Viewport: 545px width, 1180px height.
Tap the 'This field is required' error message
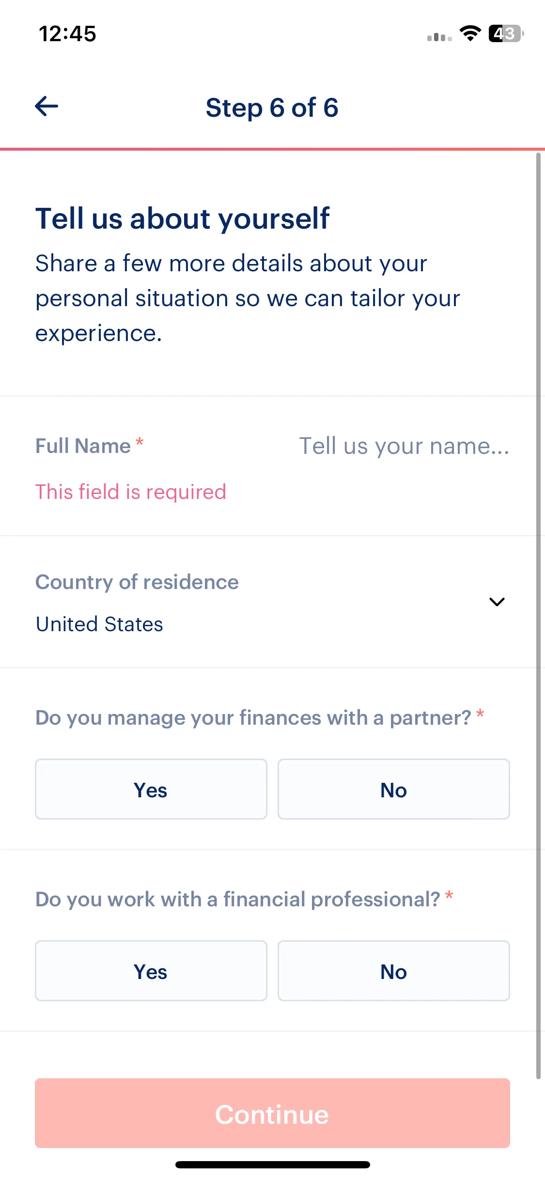pos(131,492)
